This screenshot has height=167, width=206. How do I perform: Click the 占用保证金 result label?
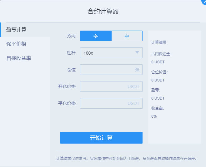(162, 54)
